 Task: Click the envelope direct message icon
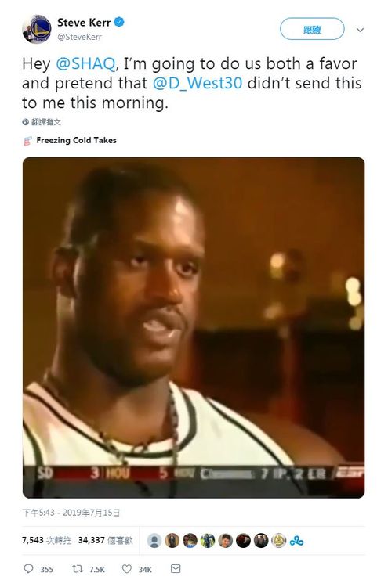(x=176, y=569)
